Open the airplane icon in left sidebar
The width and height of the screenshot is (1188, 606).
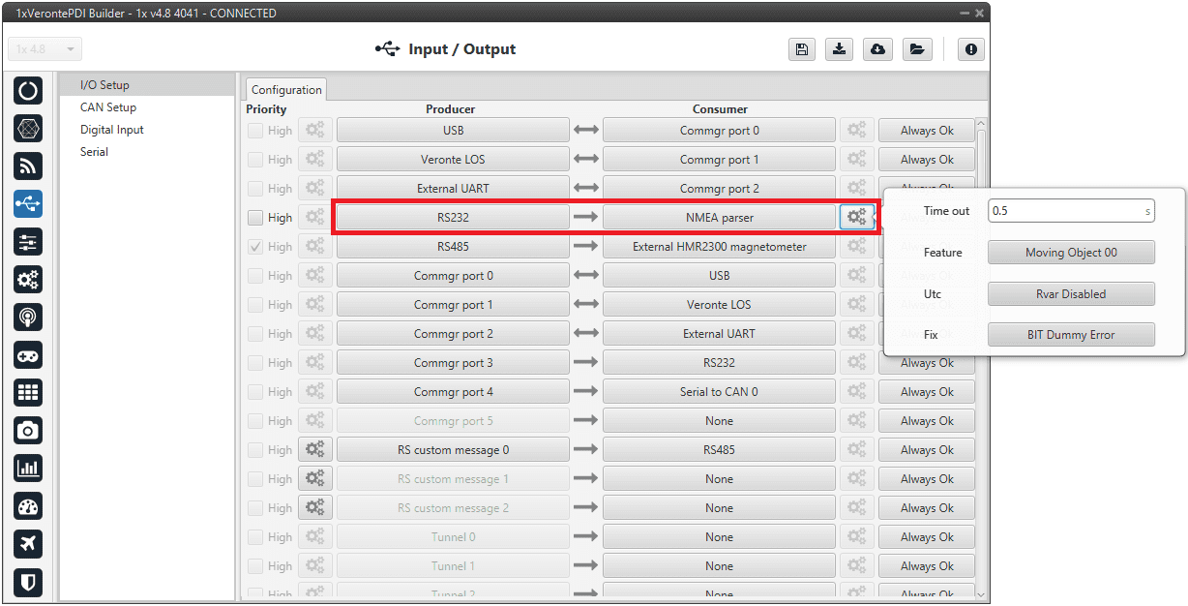point(28,544)
